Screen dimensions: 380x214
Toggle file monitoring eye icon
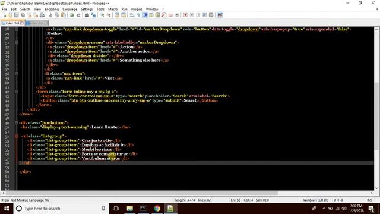click(177, 15)
